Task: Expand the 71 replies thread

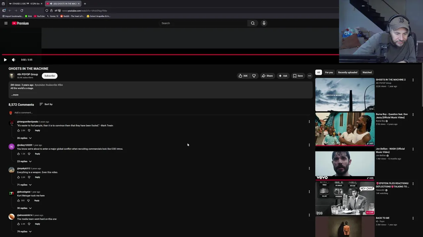Action: tap(24, 185)
